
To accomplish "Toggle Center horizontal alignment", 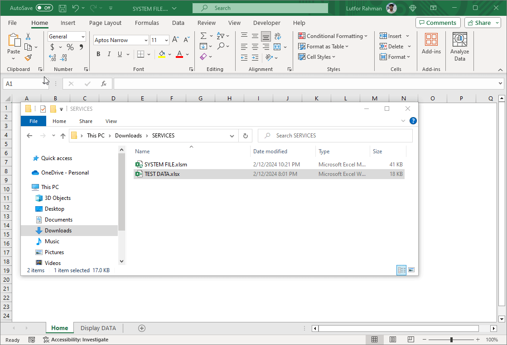I will [x=255, y=47].
